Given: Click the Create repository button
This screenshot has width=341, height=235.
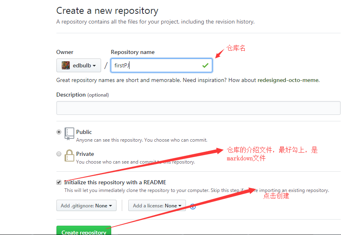Looking at the screenshot, I should (x=84, y=231).
